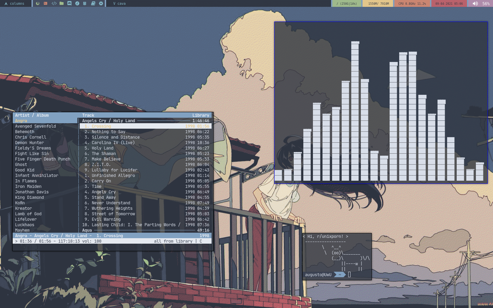The width and height of the screenshot is (493, 308).
Task: Select the track Make Believe
Action: (146, 159)
